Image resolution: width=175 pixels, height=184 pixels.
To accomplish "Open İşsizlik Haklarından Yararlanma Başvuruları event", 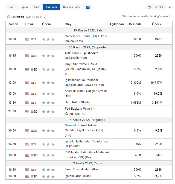I will [86, 144].
